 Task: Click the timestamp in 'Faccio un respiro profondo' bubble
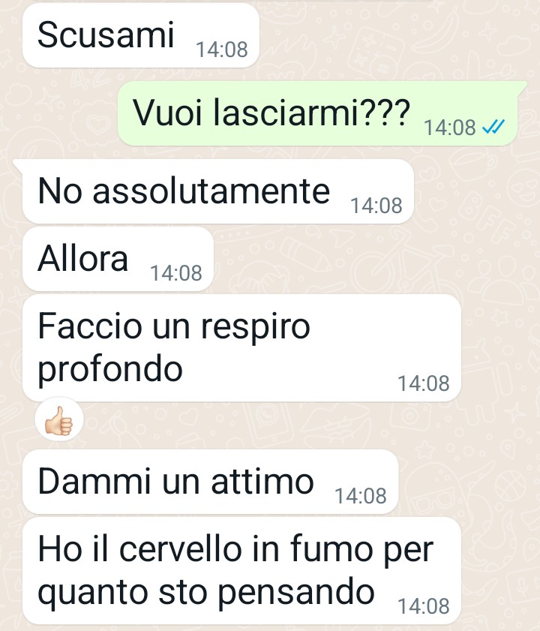[x=424, y=383]
